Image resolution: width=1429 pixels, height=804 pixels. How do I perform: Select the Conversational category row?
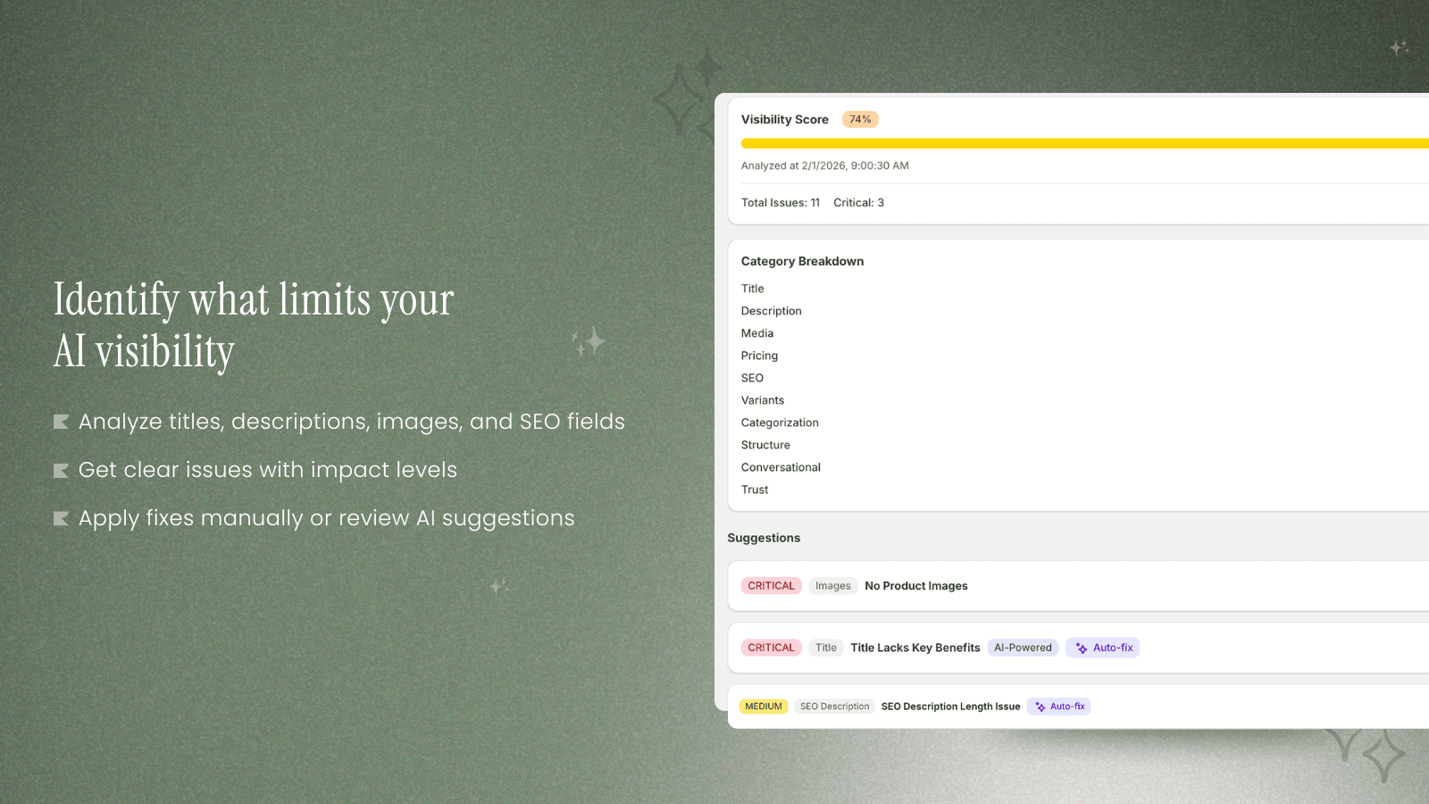coord(780,466)
